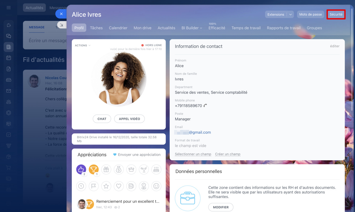The width and height of the screenshot is (355, 212).
Task: Select the star appreciation badge
Action: click(x=106, y=186)
